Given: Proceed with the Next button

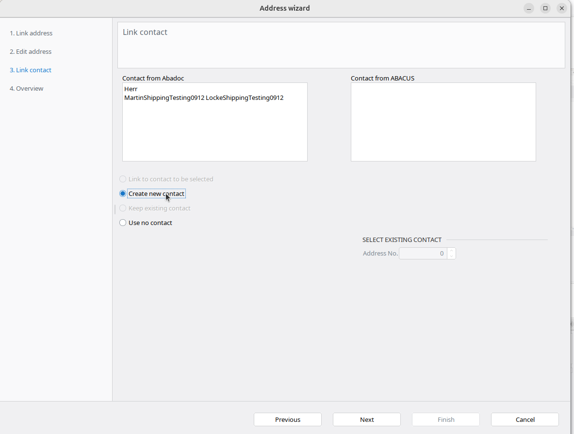Looking at the screenshot, I should [366, 419].
